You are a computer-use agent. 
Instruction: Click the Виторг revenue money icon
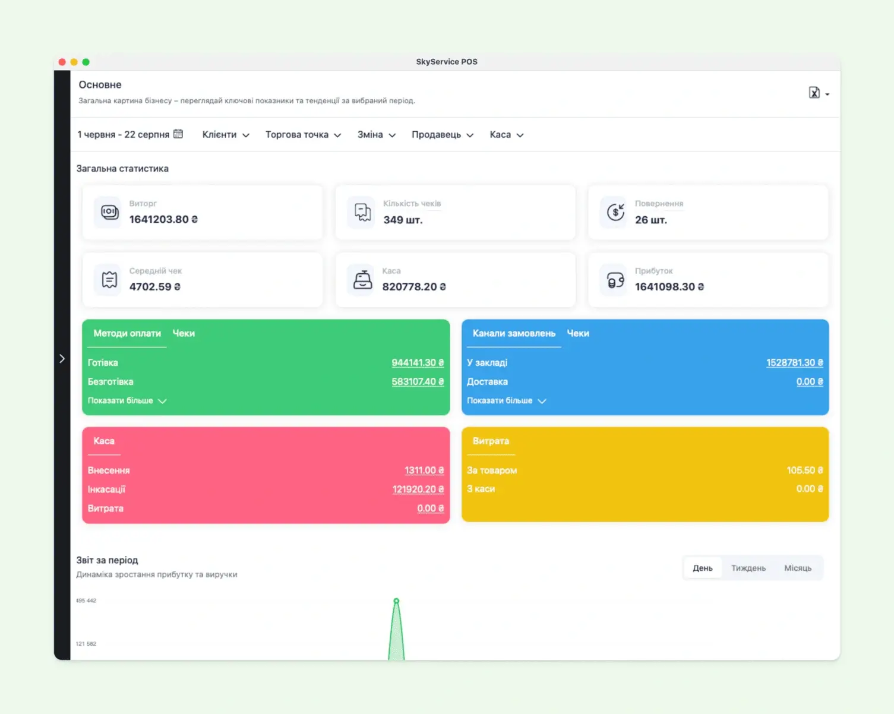coord(109,212)
